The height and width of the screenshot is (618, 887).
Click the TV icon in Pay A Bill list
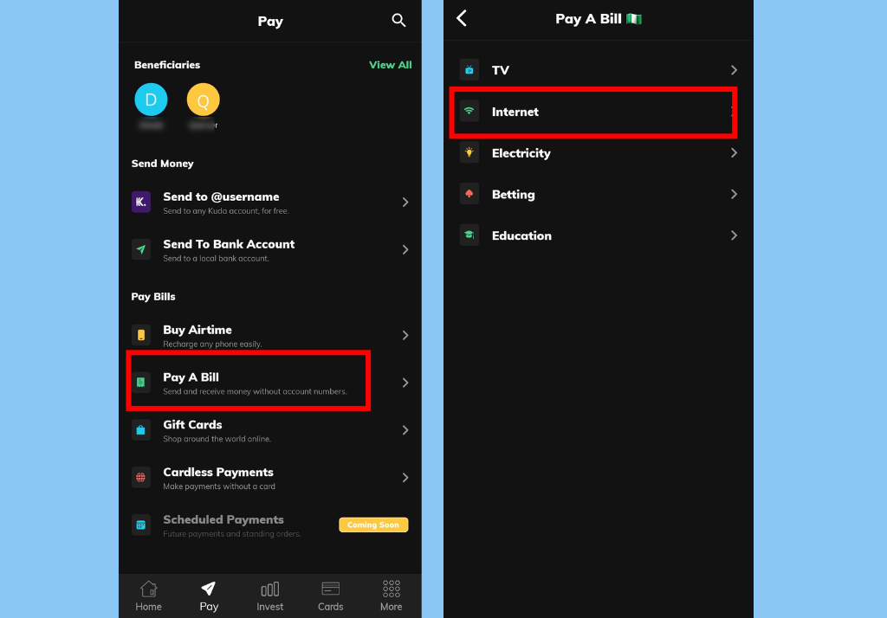[469, 70]
